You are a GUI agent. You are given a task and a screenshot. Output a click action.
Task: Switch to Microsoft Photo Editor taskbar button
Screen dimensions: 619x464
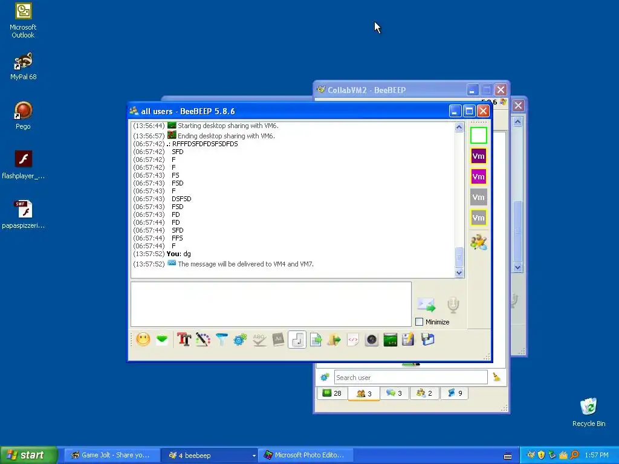pos(305,455)
